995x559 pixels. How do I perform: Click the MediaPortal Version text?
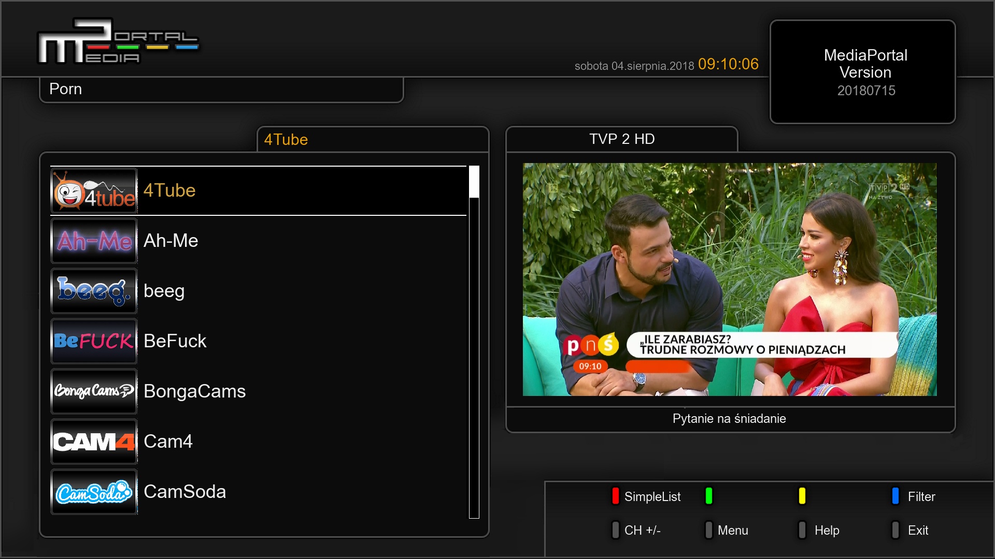pyautogui.click(x=865, y=64)
